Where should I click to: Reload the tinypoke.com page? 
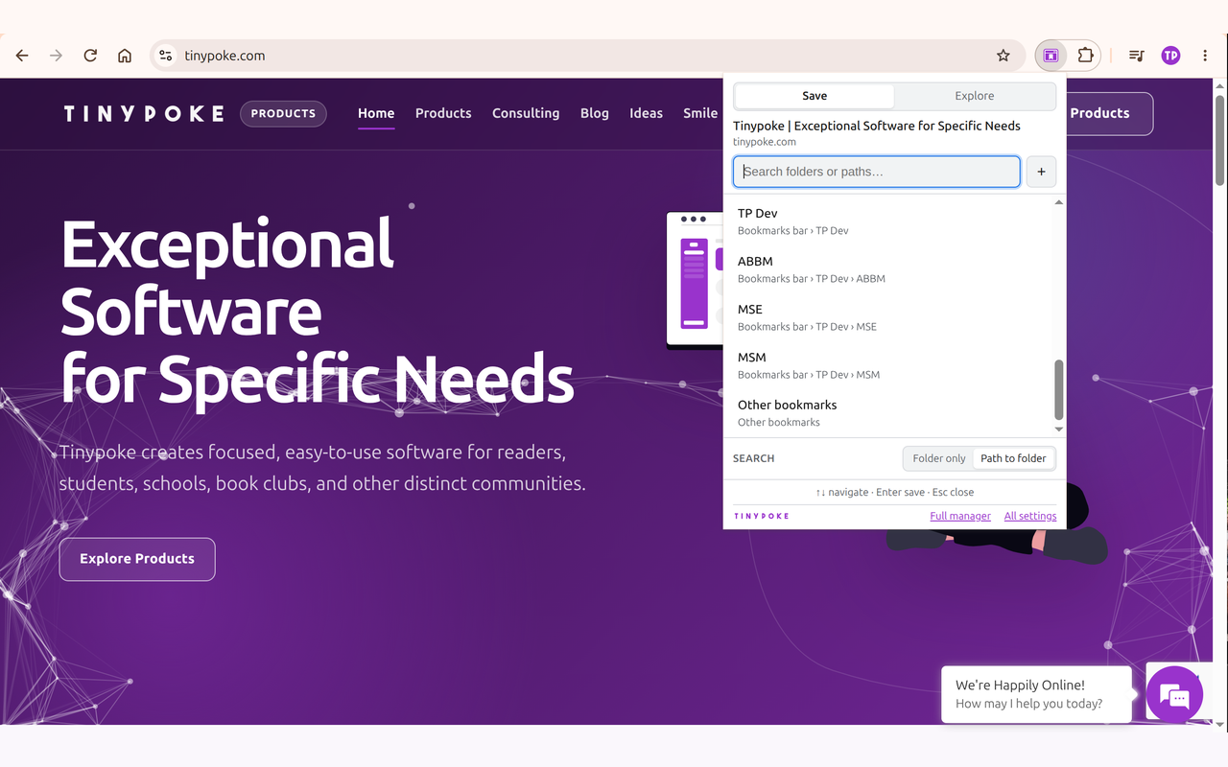click(90, 56)
